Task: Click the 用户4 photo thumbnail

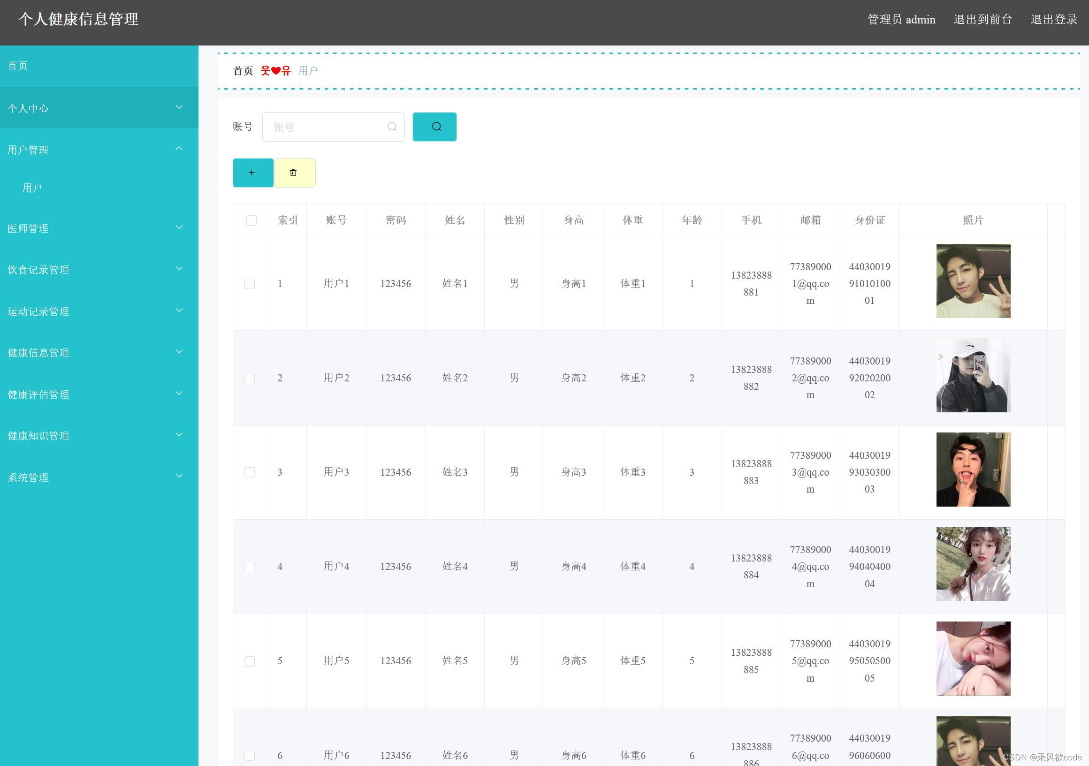Action: click(x=973, y=564)
